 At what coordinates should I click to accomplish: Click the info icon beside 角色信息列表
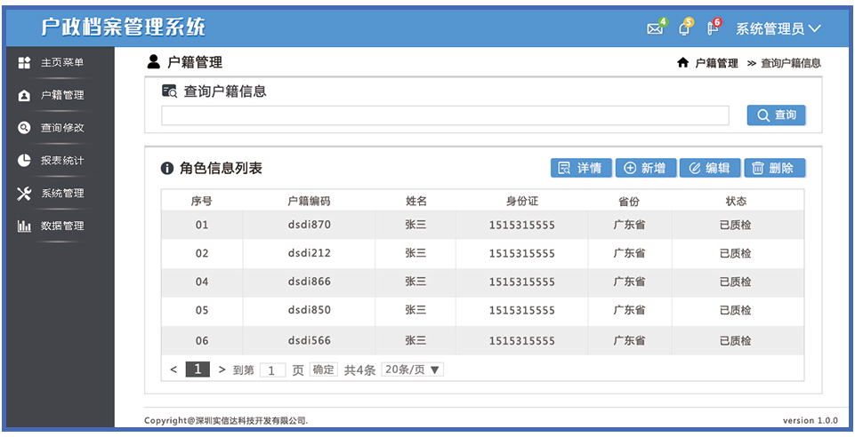tap(167, 168)
